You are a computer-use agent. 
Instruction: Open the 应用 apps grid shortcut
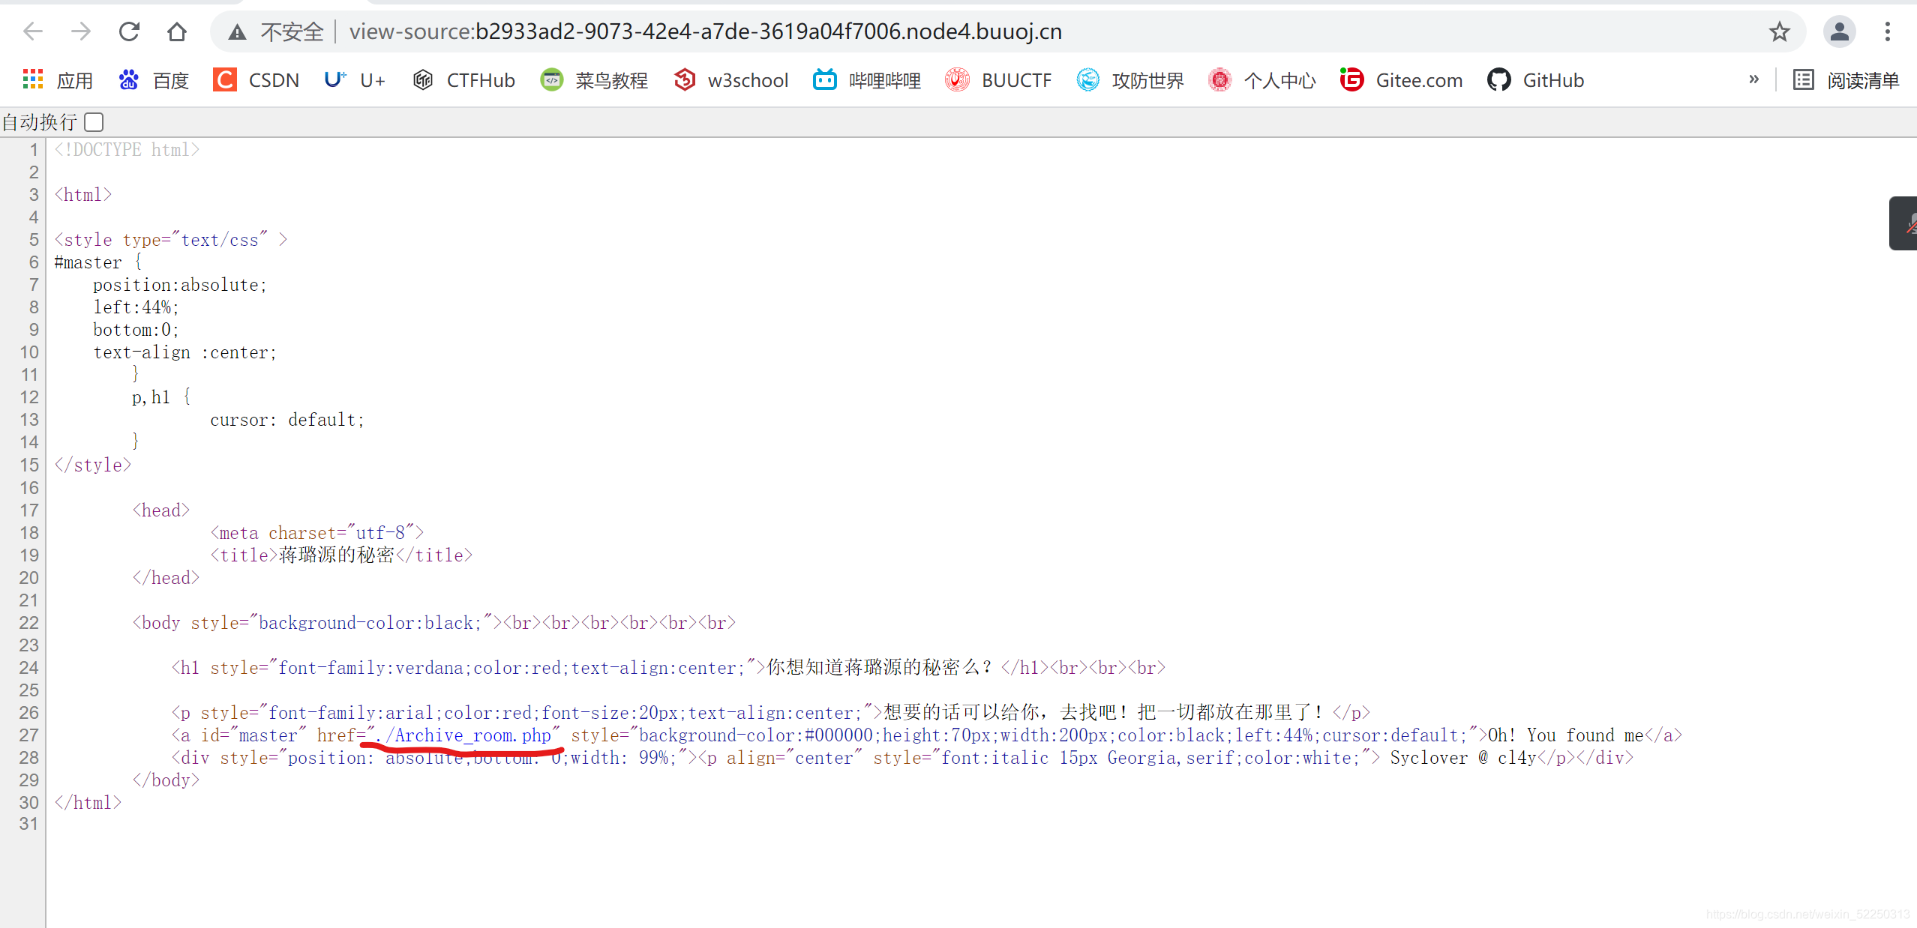[57, 79]
